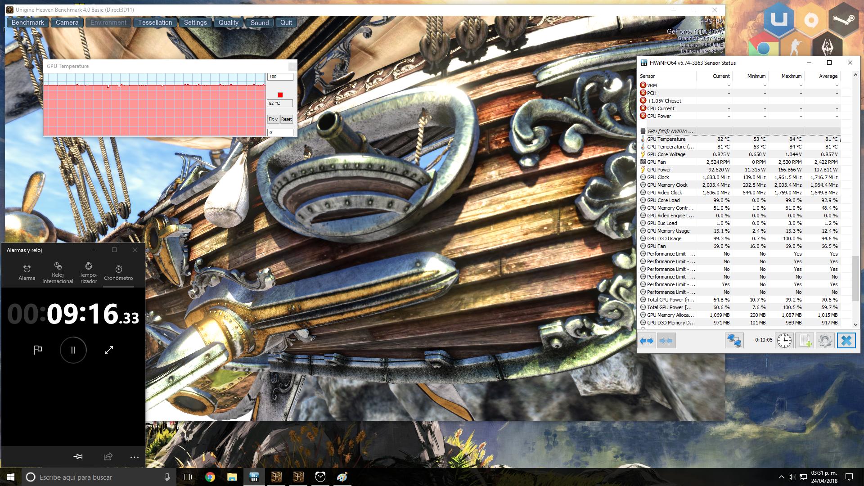Viewport: 864px width, 486px height.
Task: Click HWiNFO blue X close sensors button
Action: point(846,341)
